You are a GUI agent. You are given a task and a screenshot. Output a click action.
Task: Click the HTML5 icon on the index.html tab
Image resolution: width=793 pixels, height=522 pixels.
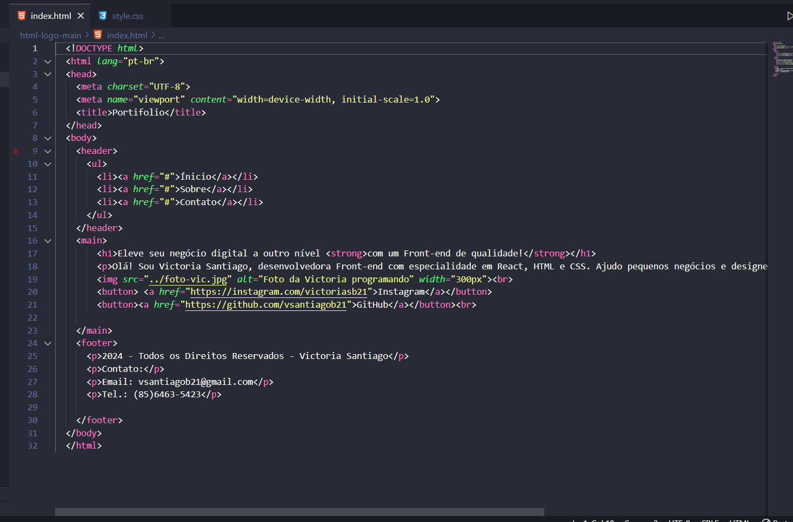(x=22, y=16)
